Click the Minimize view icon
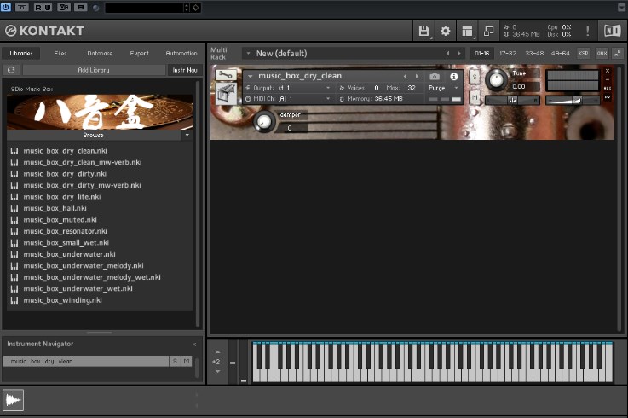 [488, 31]
